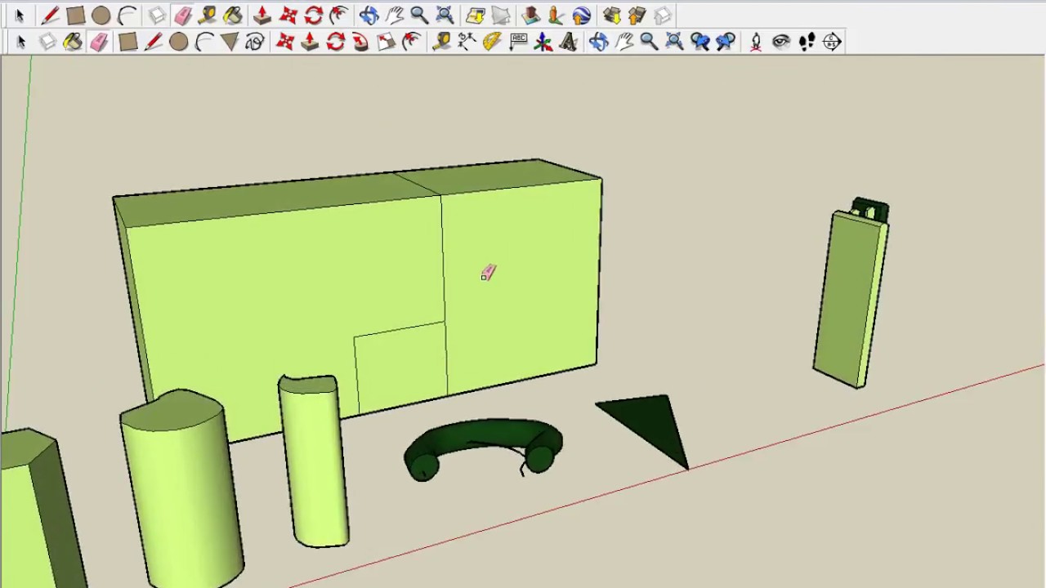Screen dimensions: 1046x588
Task: Select the Line pencil tool in upper toolbar row
Action: (x=50, y=16)
